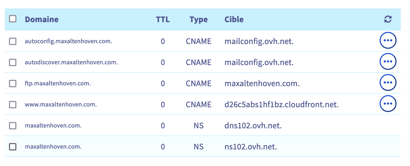Open actions menu for autodiscover.maxaltenhoven.com record
Screen dimensions: 410x166
(388, 62)
